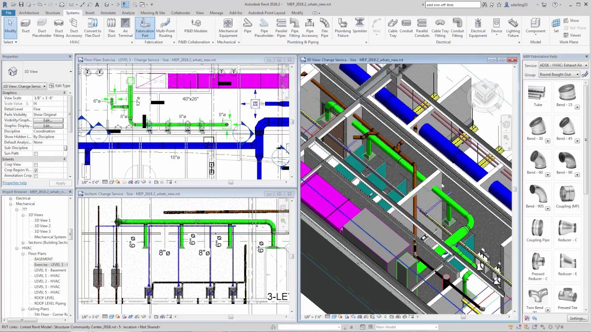The width and height of the screenshot is (591, 332).
Task: Select the Mechanical Equipment tool
Action: pos(228,28)
